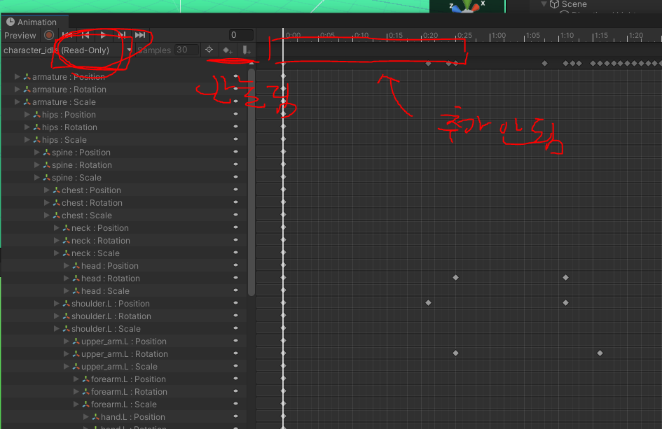662x429 pixels.
Task: Select shoulder.L : Position keyframe near 0:20
Action: pos(428,303)
